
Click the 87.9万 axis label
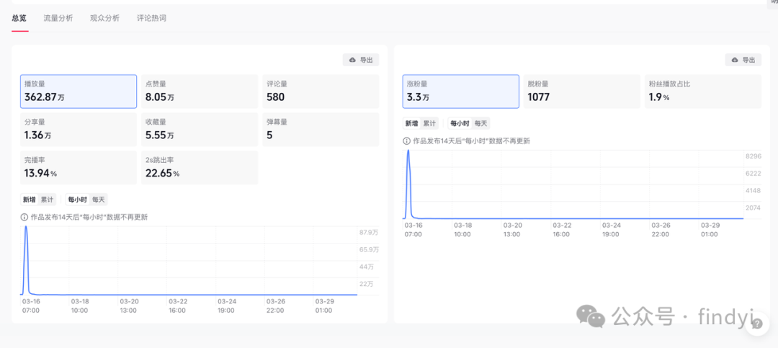point(369,232)
